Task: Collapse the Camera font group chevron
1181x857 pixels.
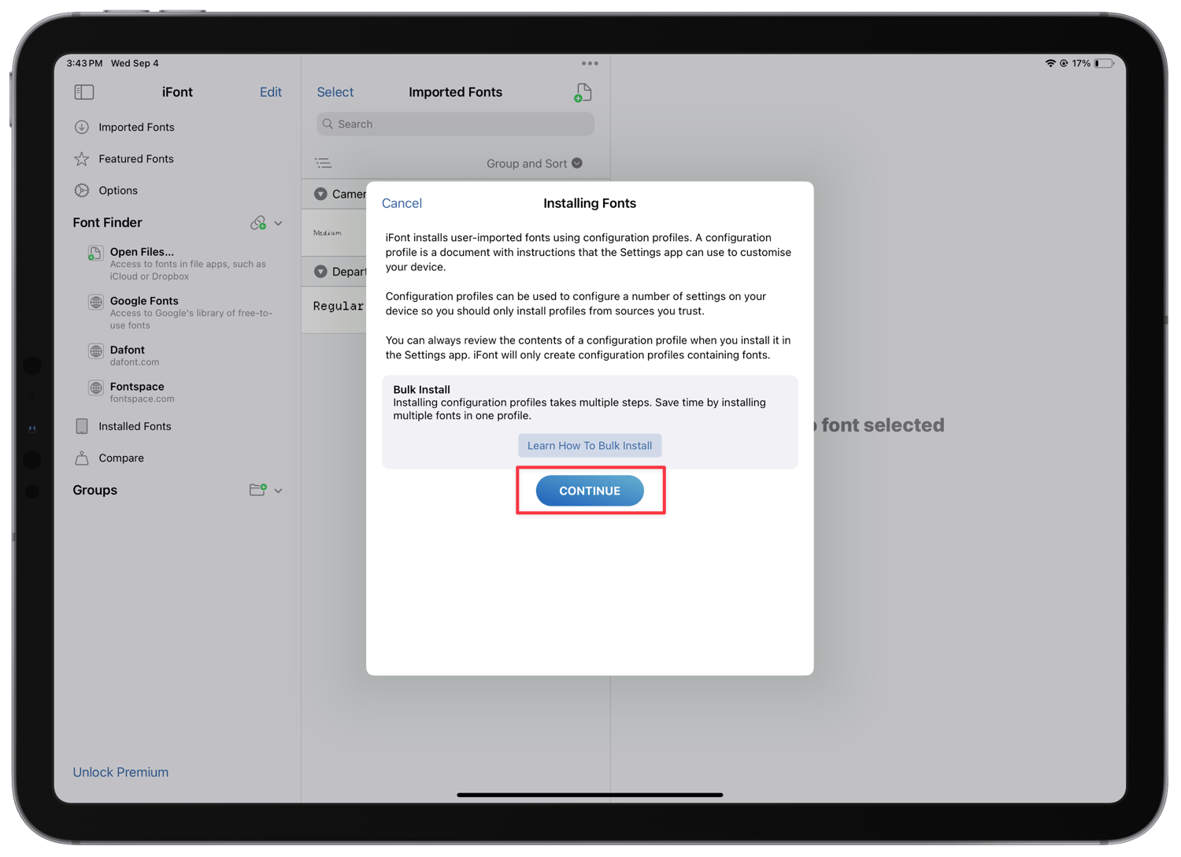Action: (x=320, y=194)
